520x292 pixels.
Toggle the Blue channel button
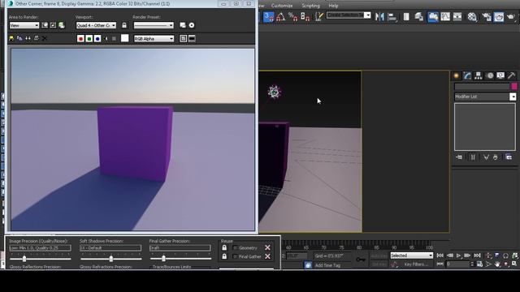coord(97,39)
